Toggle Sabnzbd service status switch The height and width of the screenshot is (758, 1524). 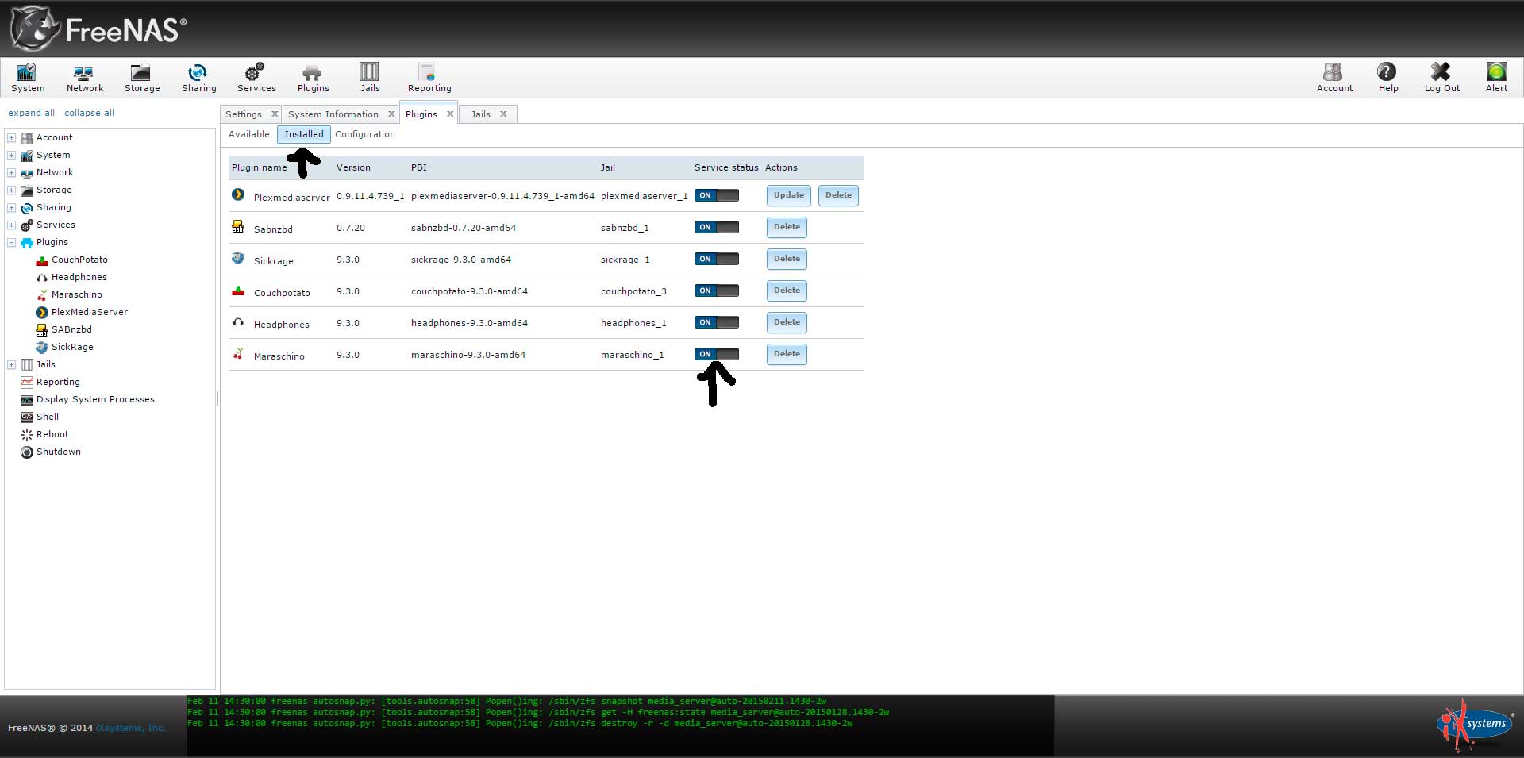pyautogui.click(x=717, y=227)
